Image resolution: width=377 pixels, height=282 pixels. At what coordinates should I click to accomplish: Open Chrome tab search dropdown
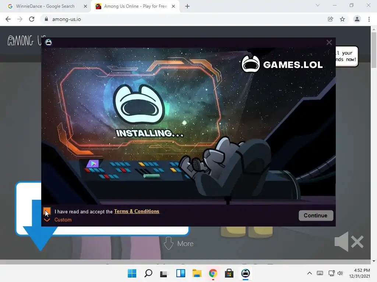click(x=318, y=5)
